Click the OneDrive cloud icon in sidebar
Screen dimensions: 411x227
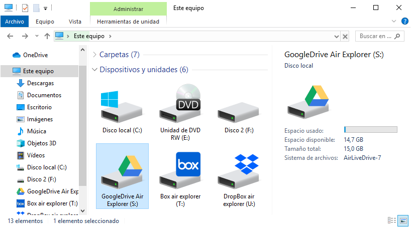click(x=17, y=55)
